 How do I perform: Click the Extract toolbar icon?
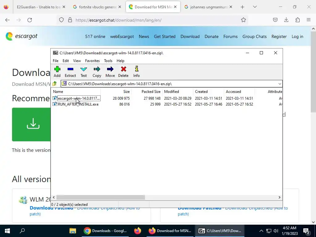pyautogui.click(x=70, y=72)
